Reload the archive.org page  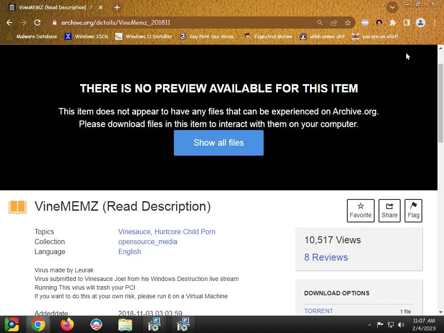pyautogui.click(x=37, y=23)
